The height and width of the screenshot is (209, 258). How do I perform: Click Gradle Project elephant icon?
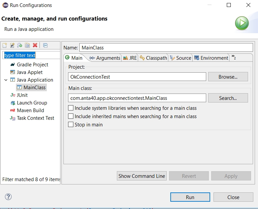13,65
